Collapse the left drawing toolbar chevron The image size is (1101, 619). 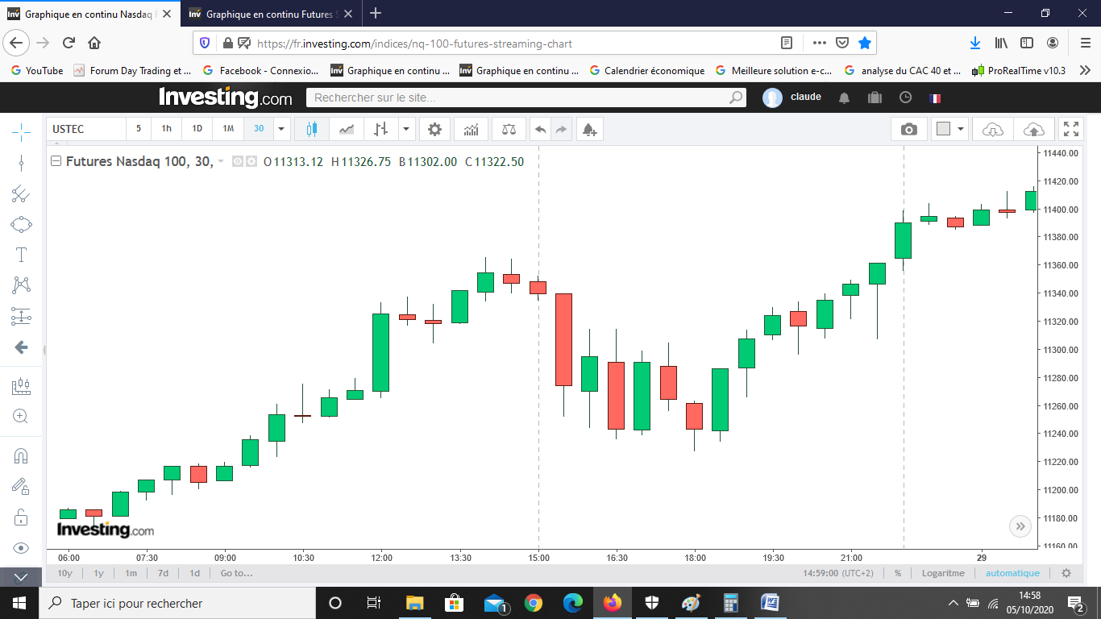tap(21, 577)
